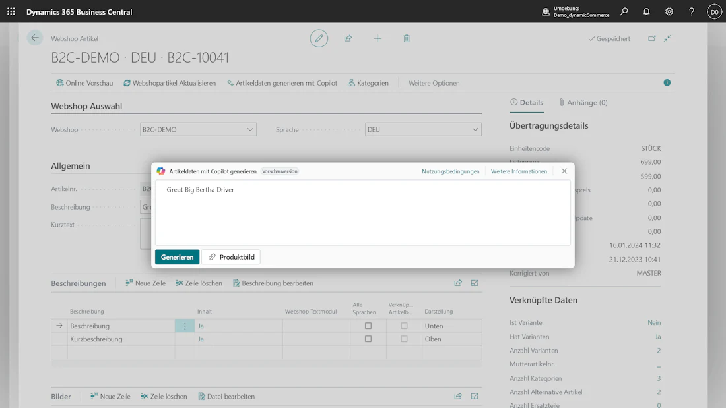Open the help question mark

pyautogui.click(x=691, y=12)
